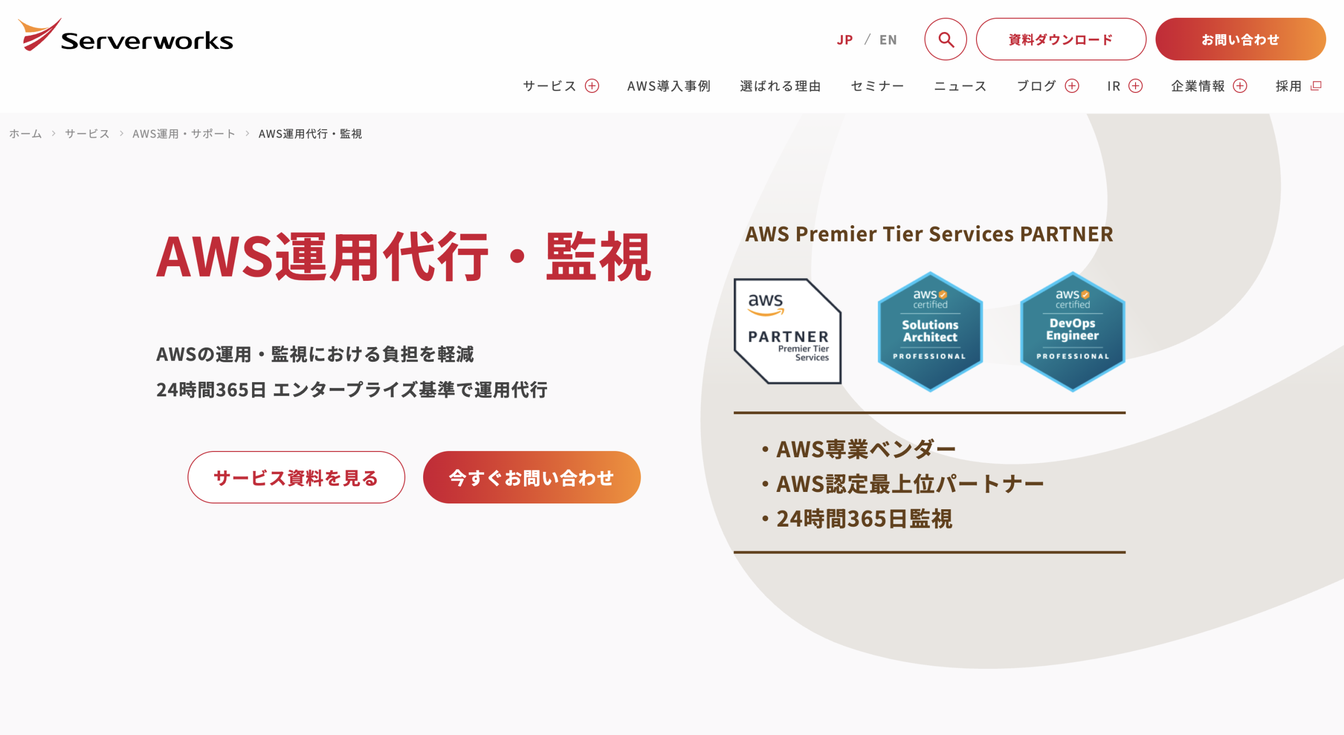Open the AWS導入事例 menu item
Screen dimensions: 1344x735
pos(668,86)
